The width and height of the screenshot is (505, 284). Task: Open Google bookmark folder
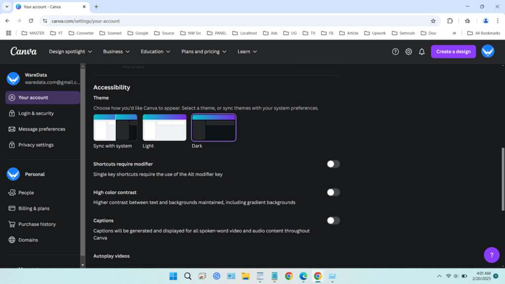[138, 33]
